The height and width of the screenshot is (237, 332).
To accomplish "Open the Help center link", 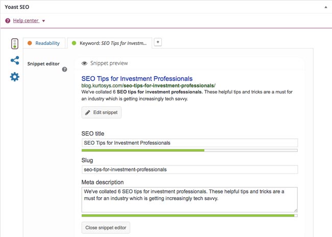I will 25,21.
